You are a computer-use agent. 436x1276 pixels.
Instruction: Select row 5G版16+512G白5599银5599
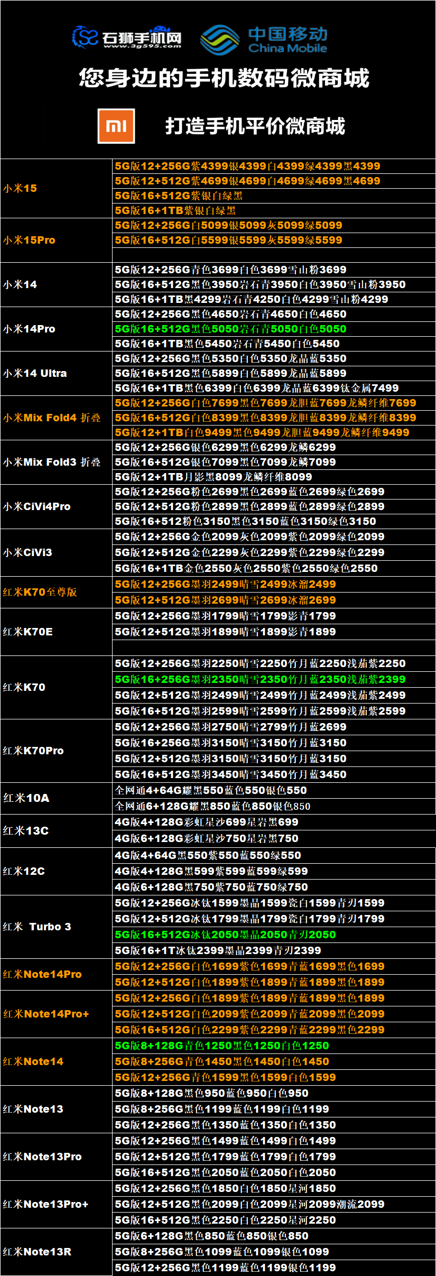coord(274,240)
